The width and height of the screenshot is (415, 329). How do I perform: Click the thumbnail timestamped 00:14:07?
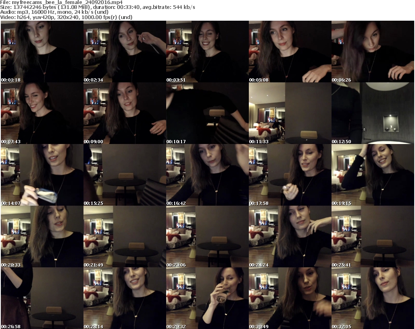click(x=42, y=175)
